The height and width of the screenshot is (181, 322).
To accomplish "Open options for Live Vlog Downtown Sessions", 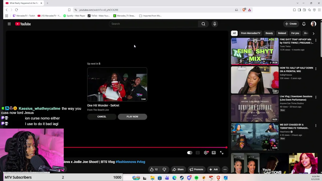I will tap(316, 97).
